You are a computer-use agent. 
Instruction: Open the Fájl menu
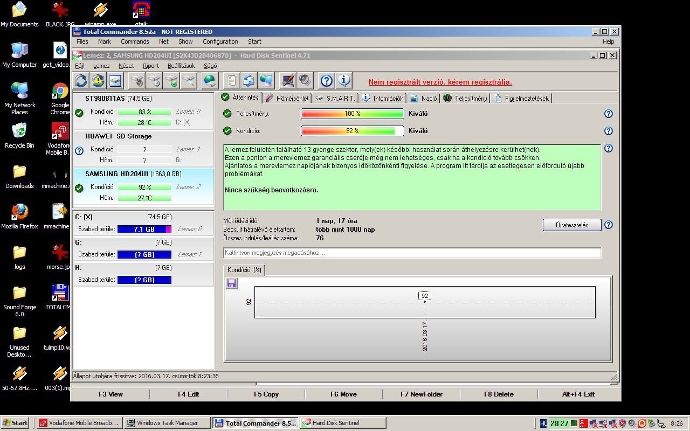point(80,66)
